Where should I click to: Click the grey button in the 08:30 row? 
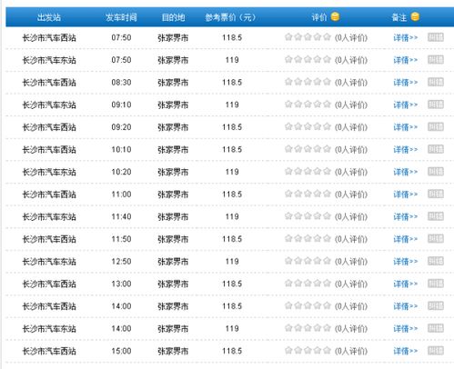click(x=436, y=82)
